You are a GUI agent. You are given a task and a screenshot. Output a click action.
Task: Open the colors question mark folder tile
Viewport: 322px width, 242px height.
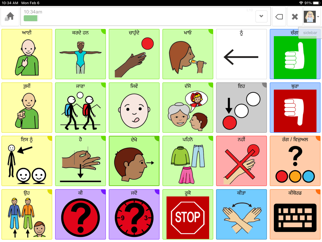point(295,161)
